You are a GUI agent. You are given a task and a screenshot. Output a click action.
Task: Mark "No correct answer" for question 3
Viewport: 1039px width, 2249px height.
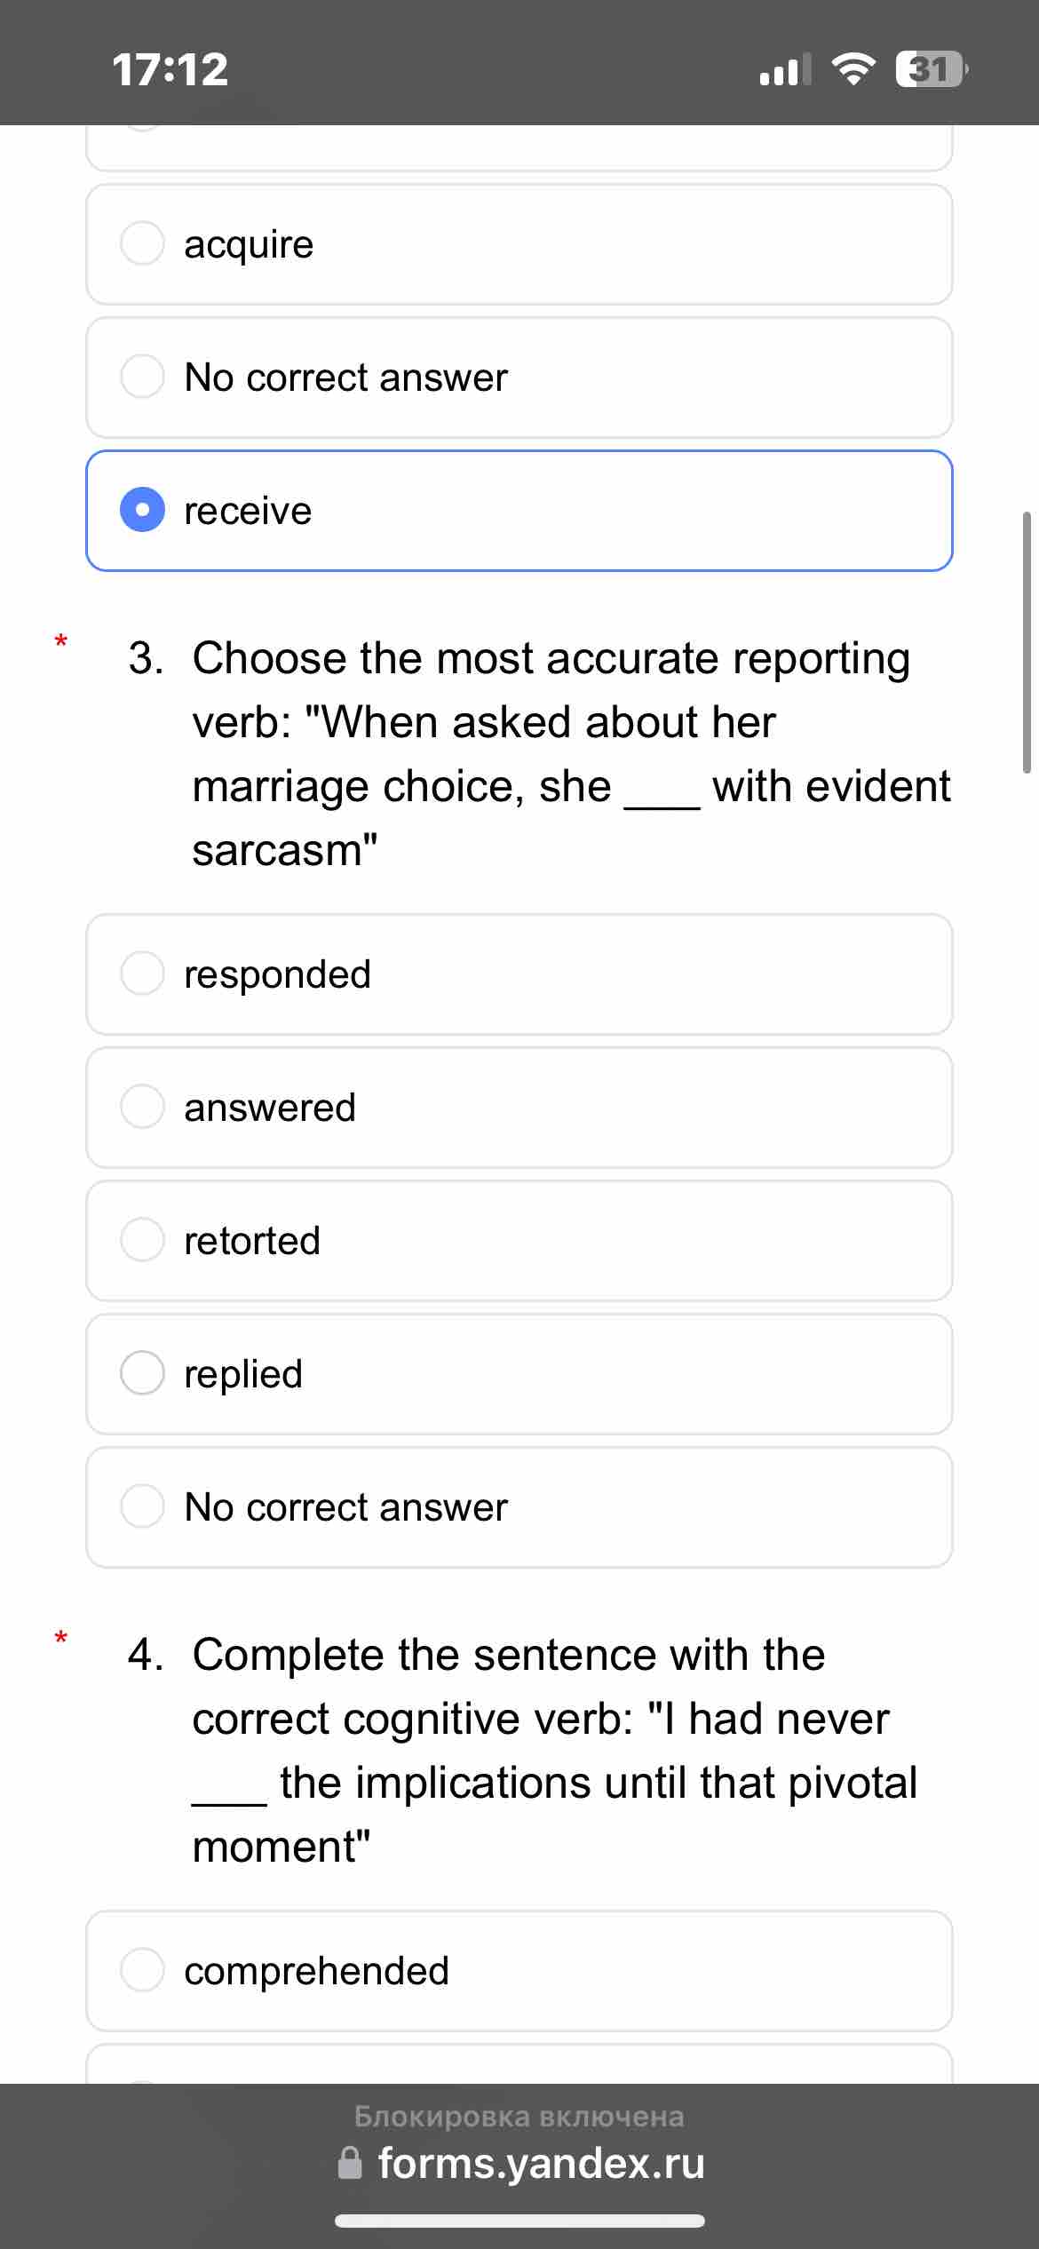tap(142, 1506)
